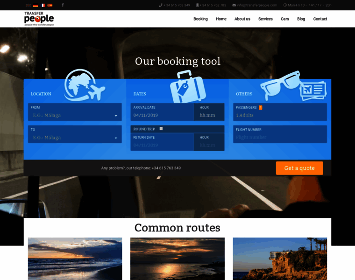Switch language via the UK flag

28,5
